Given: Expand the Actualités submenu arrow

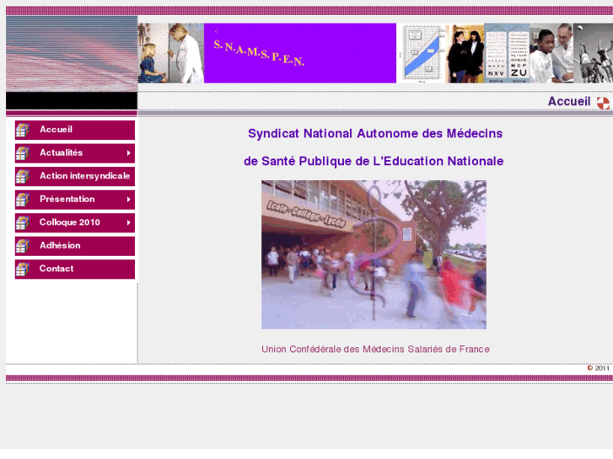Looking at the screenshot, I should 129,153.
